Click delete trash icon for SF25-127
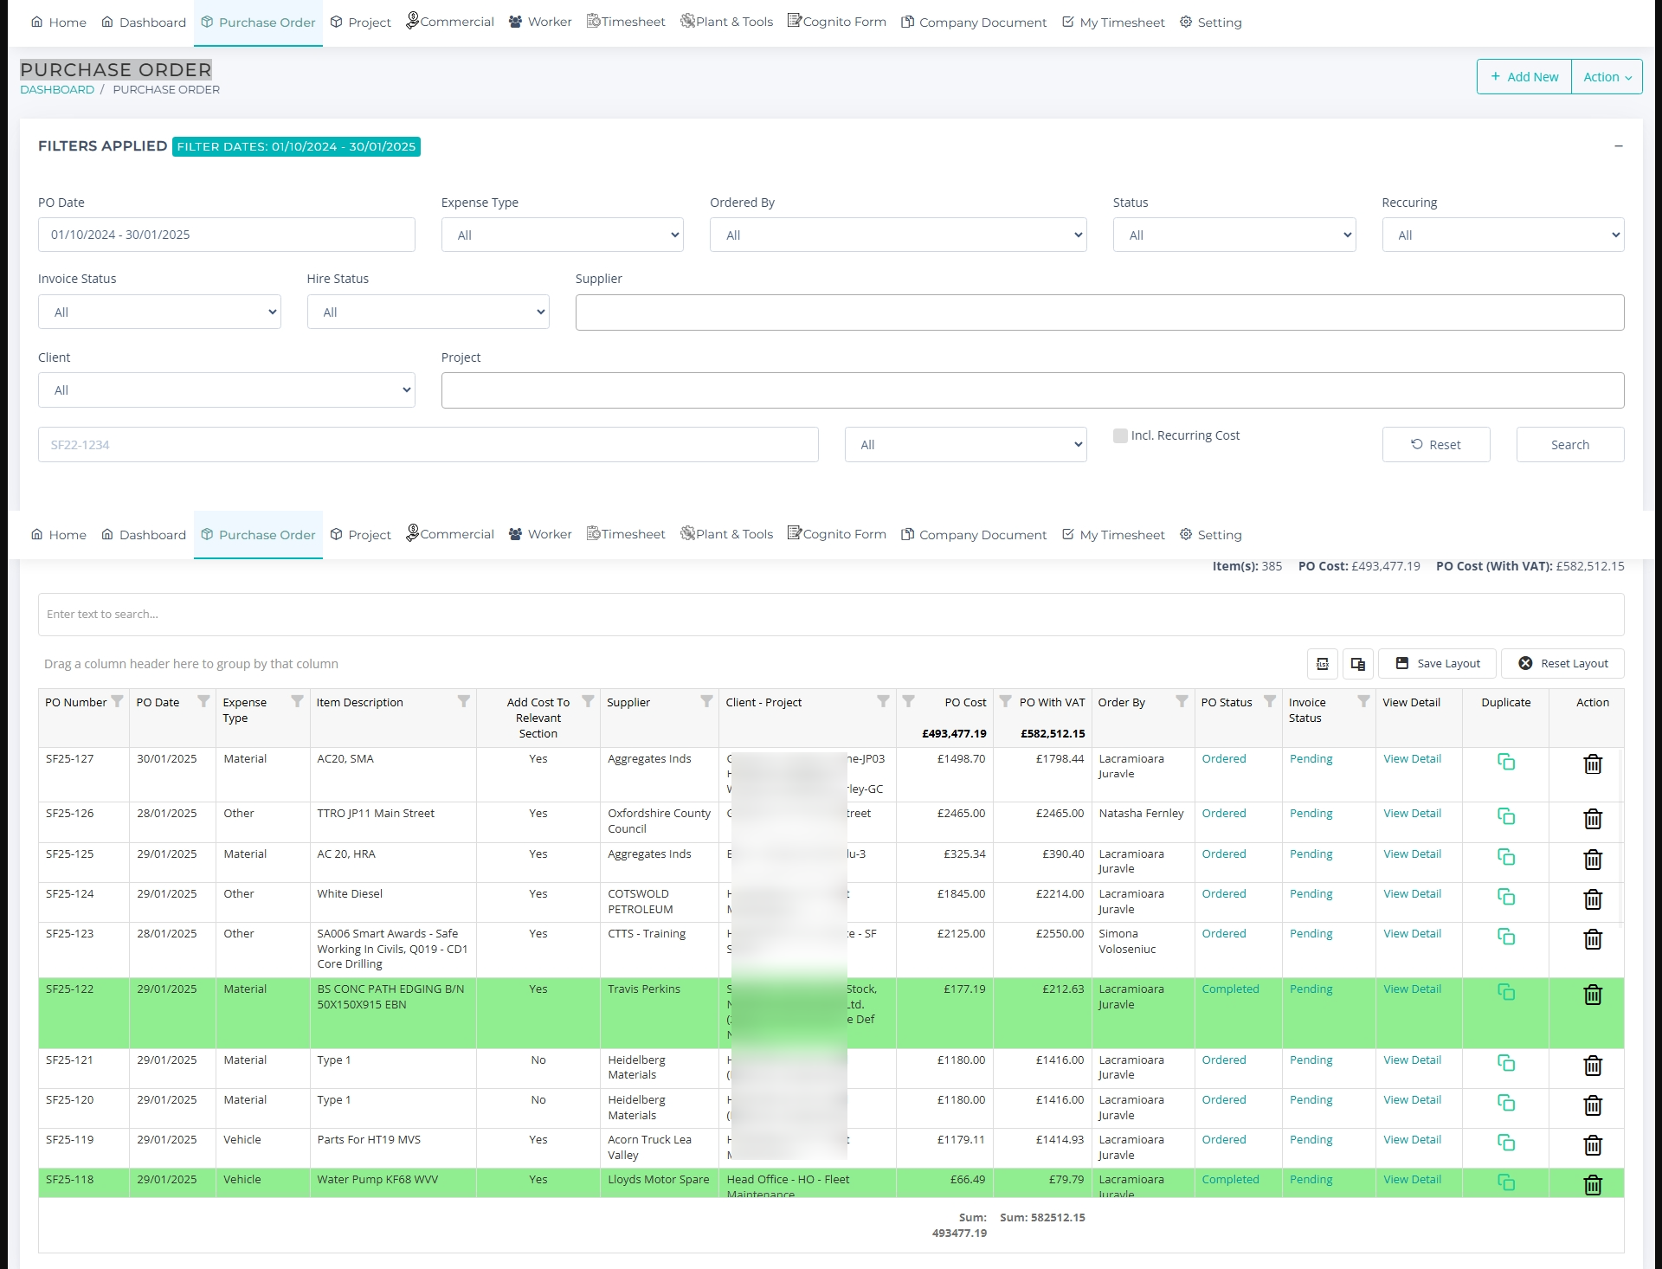The image size is (1662, 1269). coord(1592,764)
